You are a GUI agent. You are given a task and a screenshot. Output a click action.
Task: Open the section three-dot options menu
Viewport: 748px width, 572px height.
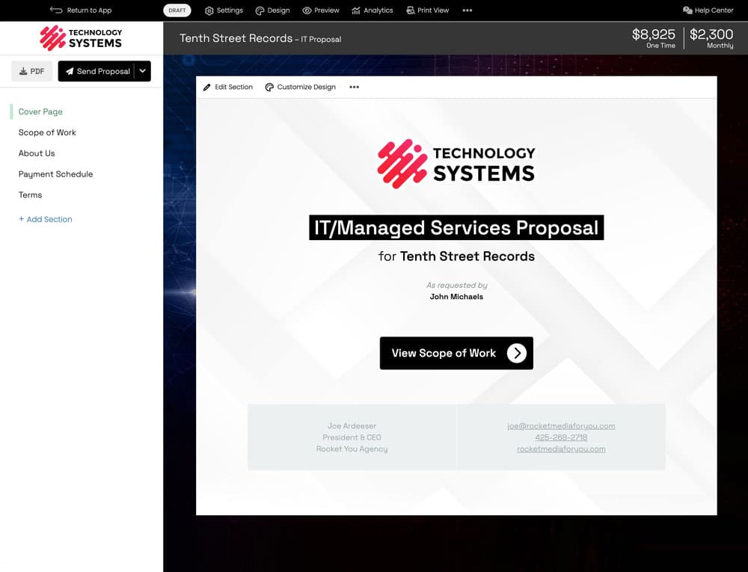[x=355, y=87]
